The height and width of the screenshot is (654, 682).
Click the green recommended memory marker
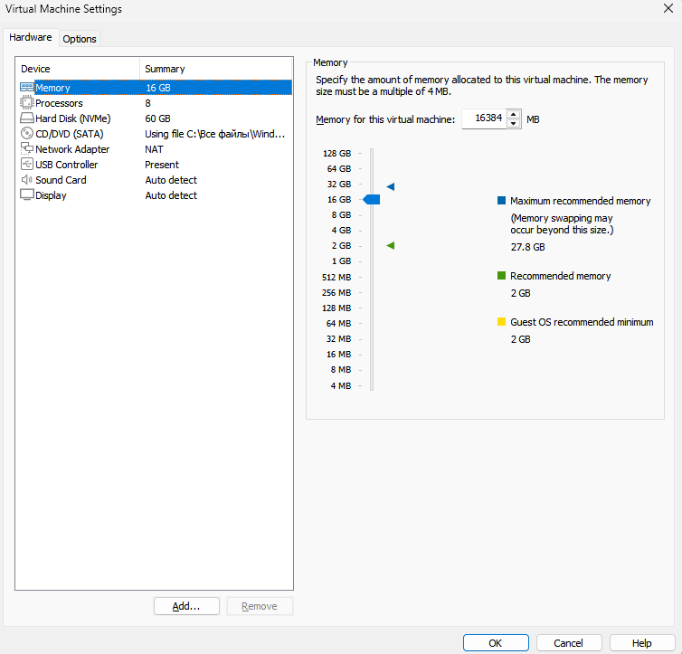click(391, 246)
